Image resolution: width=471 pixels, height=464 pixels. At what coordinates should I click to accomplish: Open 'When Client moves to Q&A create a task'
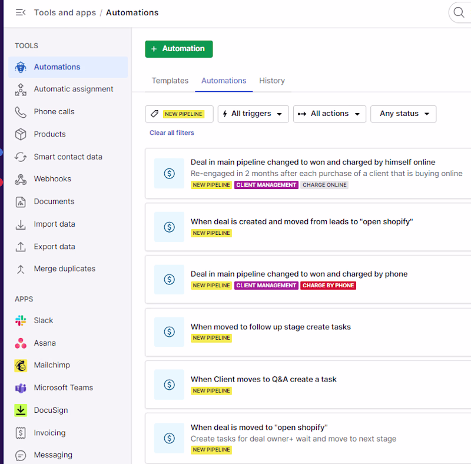263,379
